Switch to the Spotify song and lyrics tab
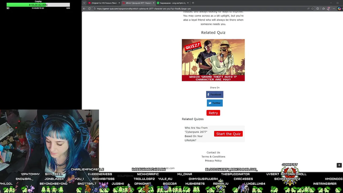Screen dimensions: 343x193 [173, 3]
